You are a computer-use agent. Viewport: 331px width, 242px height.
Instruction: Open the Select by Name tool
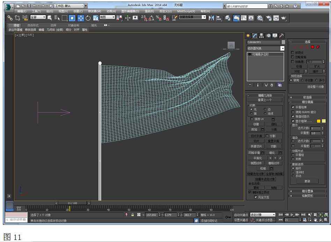point(57,18)
